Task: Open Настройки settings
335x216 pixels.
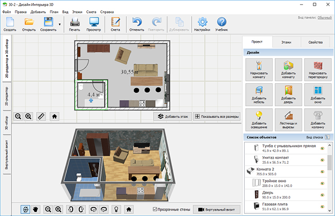Action: (x=202, y=24)
